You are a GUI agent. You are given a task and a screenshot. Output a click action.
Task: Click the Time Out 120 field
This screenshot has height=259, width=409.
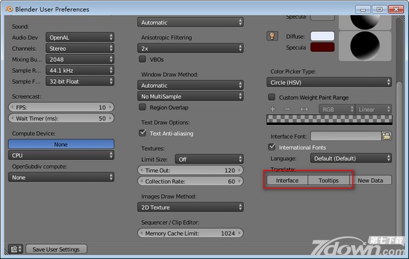click(x=190, y=170)
